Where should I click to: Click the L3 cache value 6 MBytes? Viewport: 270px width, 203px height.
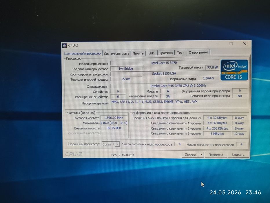pos(217,134)
